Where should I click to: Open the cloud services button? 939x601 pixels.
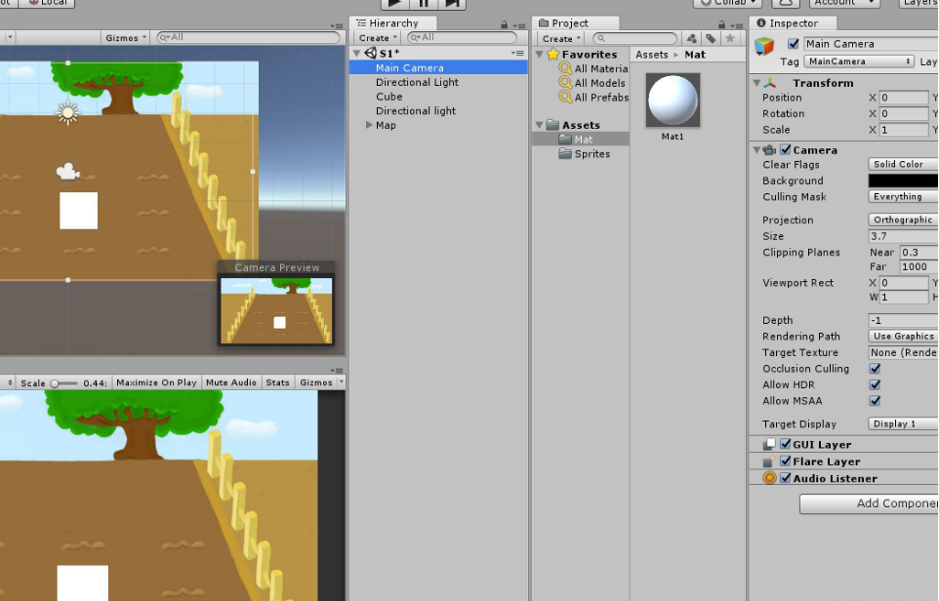[786, 3]
